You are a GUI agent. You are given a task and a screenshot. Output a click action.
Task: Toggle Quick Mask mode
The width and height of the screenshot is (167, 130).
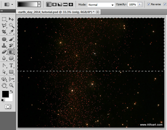[x=8, y=107]
